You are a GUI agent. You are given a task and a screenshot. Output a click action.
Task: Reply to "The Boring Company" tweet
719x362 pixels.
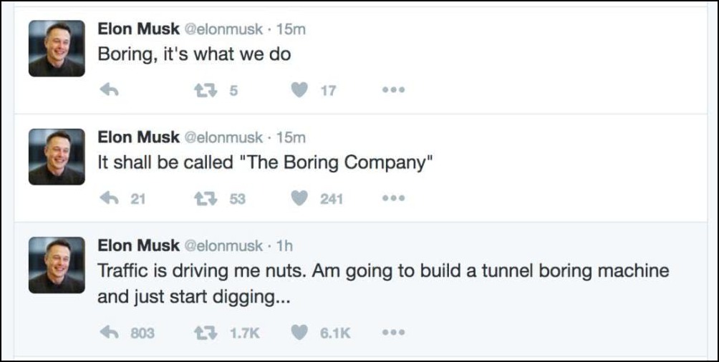108,198
